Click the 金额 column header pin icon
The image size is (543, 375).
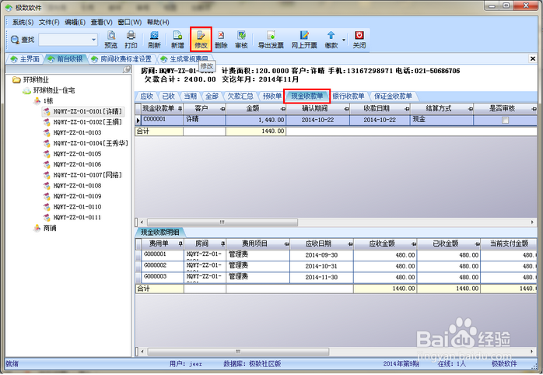click(x=282, y=109)
